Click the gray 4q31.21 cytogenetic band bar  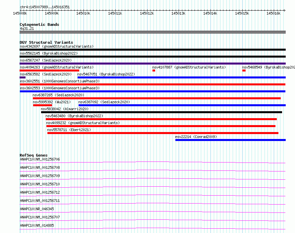[x=152, y=32]
